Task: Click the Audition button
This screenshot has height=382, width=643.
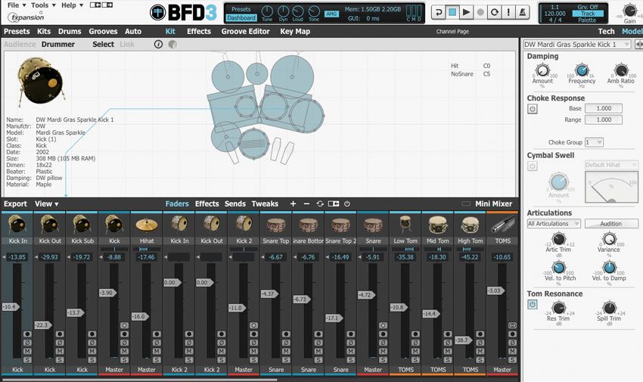Action: pos(611,224)
